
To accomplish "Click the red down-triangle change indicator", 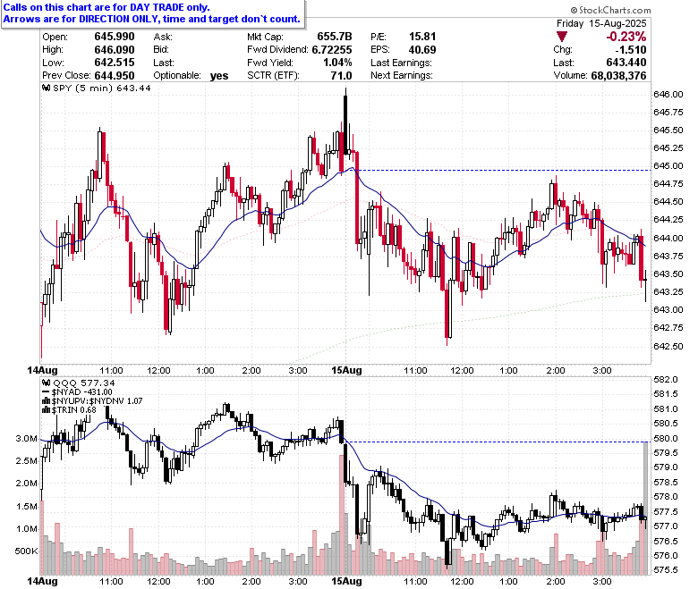I will click(562, 37).
